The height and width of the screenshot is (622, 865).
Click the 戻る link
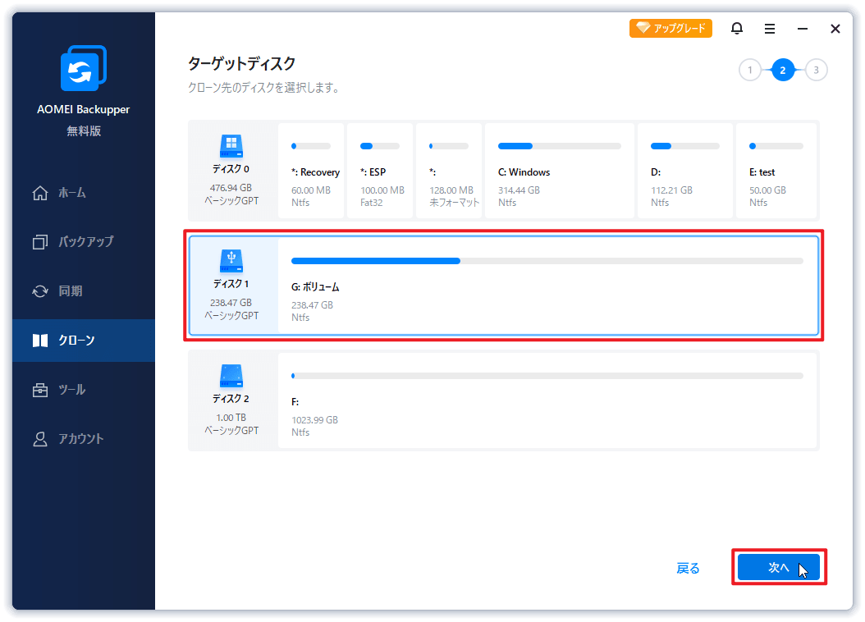688,568
